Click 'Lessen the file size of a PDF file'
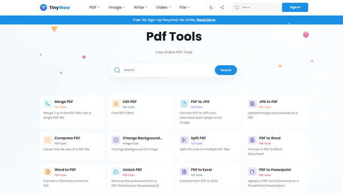343x193 pixels. coord(66,149)
